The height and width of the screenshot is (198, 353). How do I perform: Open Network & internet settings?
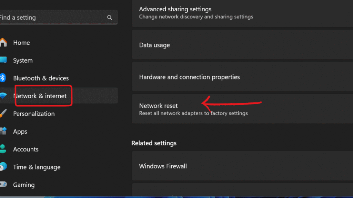pyautogui.click(x=59, y=96)
